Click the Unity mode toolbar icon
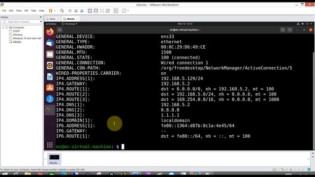 (108, 11)
